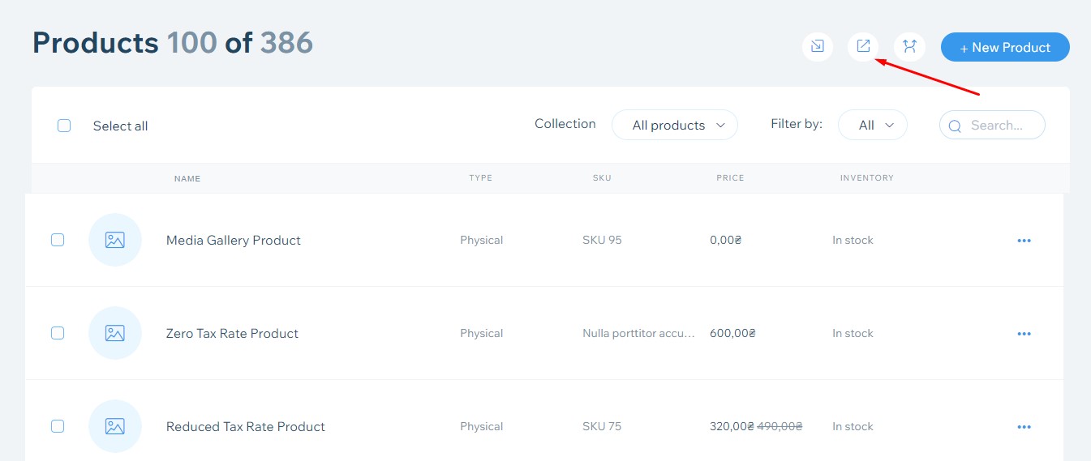Tick the Select all checkbox
Viewport: 1091px width, 461px height.
[64, 126]
